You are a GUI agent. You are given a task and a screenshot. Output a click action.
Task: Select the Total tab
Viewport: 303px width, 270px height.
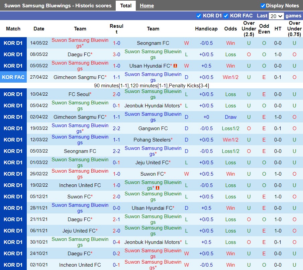click(126, 6)
